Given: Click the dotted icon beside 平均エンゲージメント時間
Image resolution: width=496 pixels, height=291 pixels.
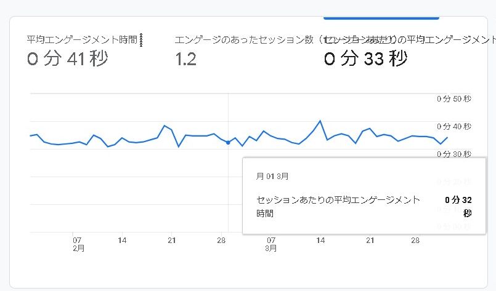Looking at the screenshot, I should point(142,40).
